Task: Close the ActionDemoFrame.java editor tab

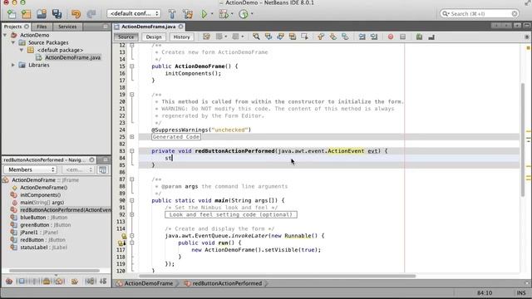Action: point(181,27)
